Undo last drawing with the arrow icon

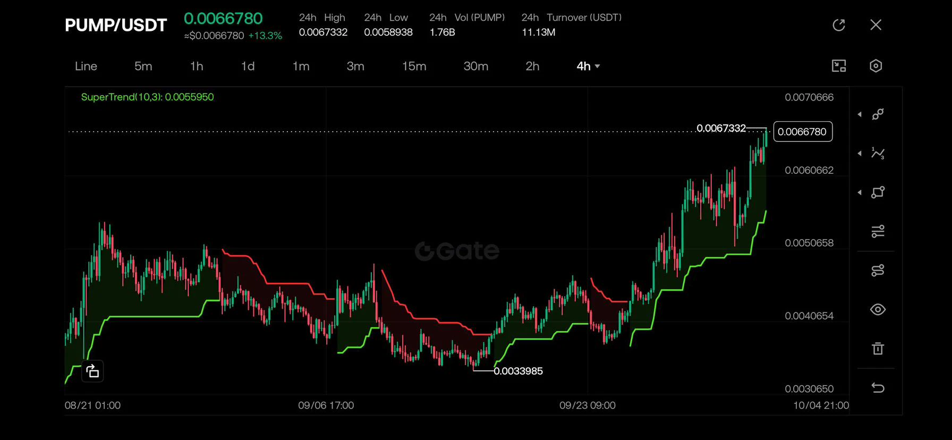[x=878, y=388]
